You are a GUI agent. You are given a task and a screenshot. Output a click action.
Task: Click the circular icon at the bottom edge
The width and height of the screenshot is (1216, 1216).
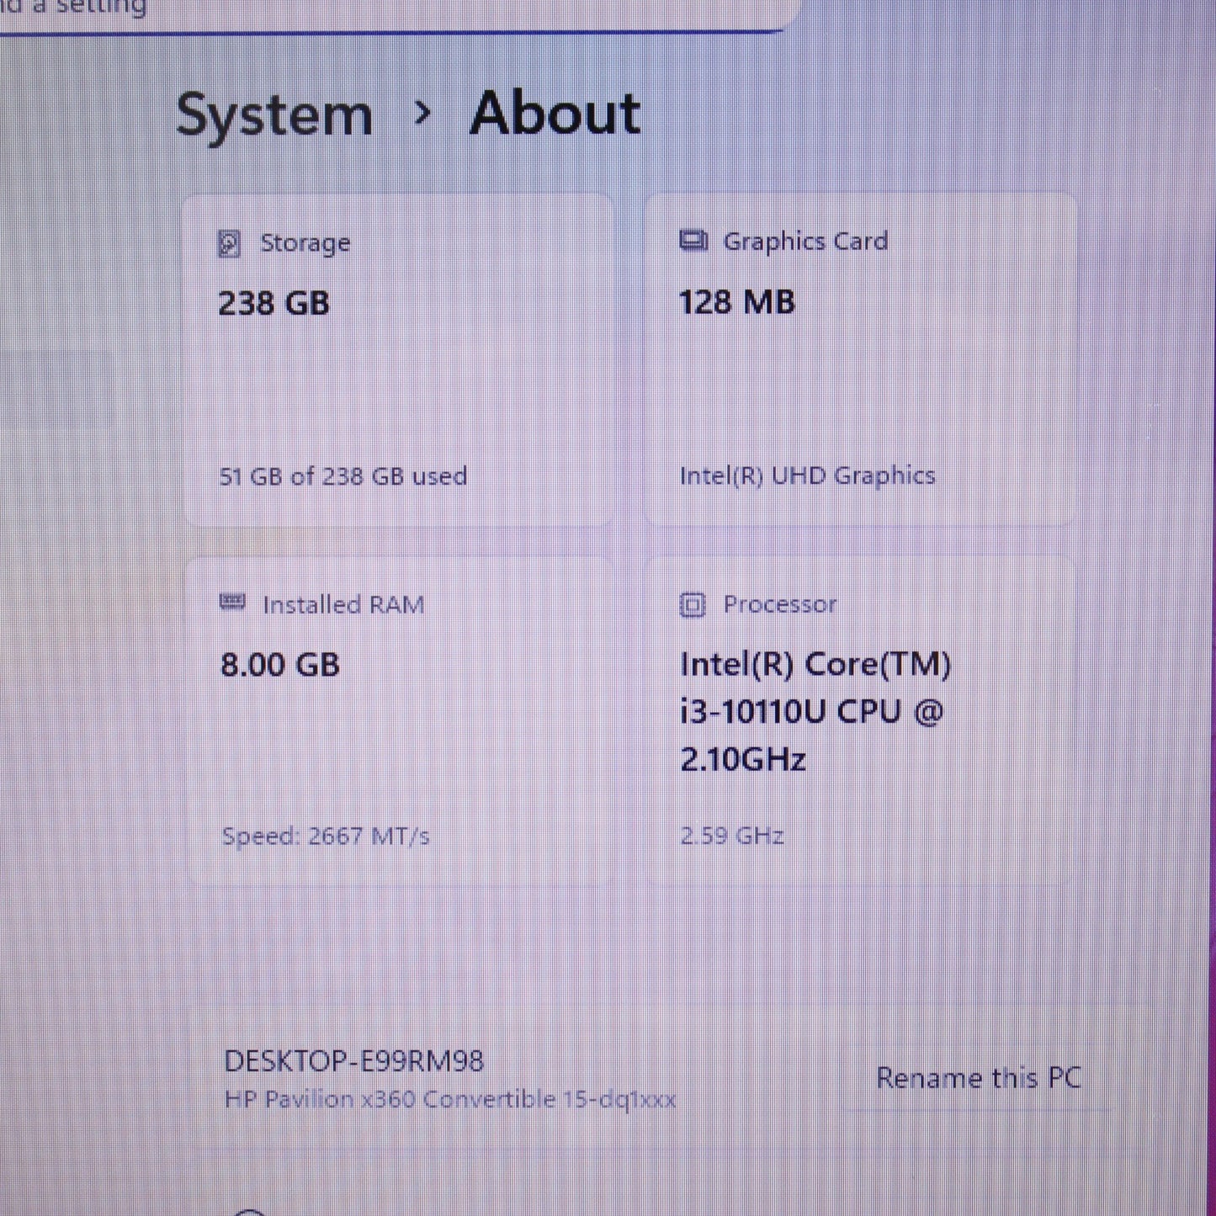point(248,1210)
